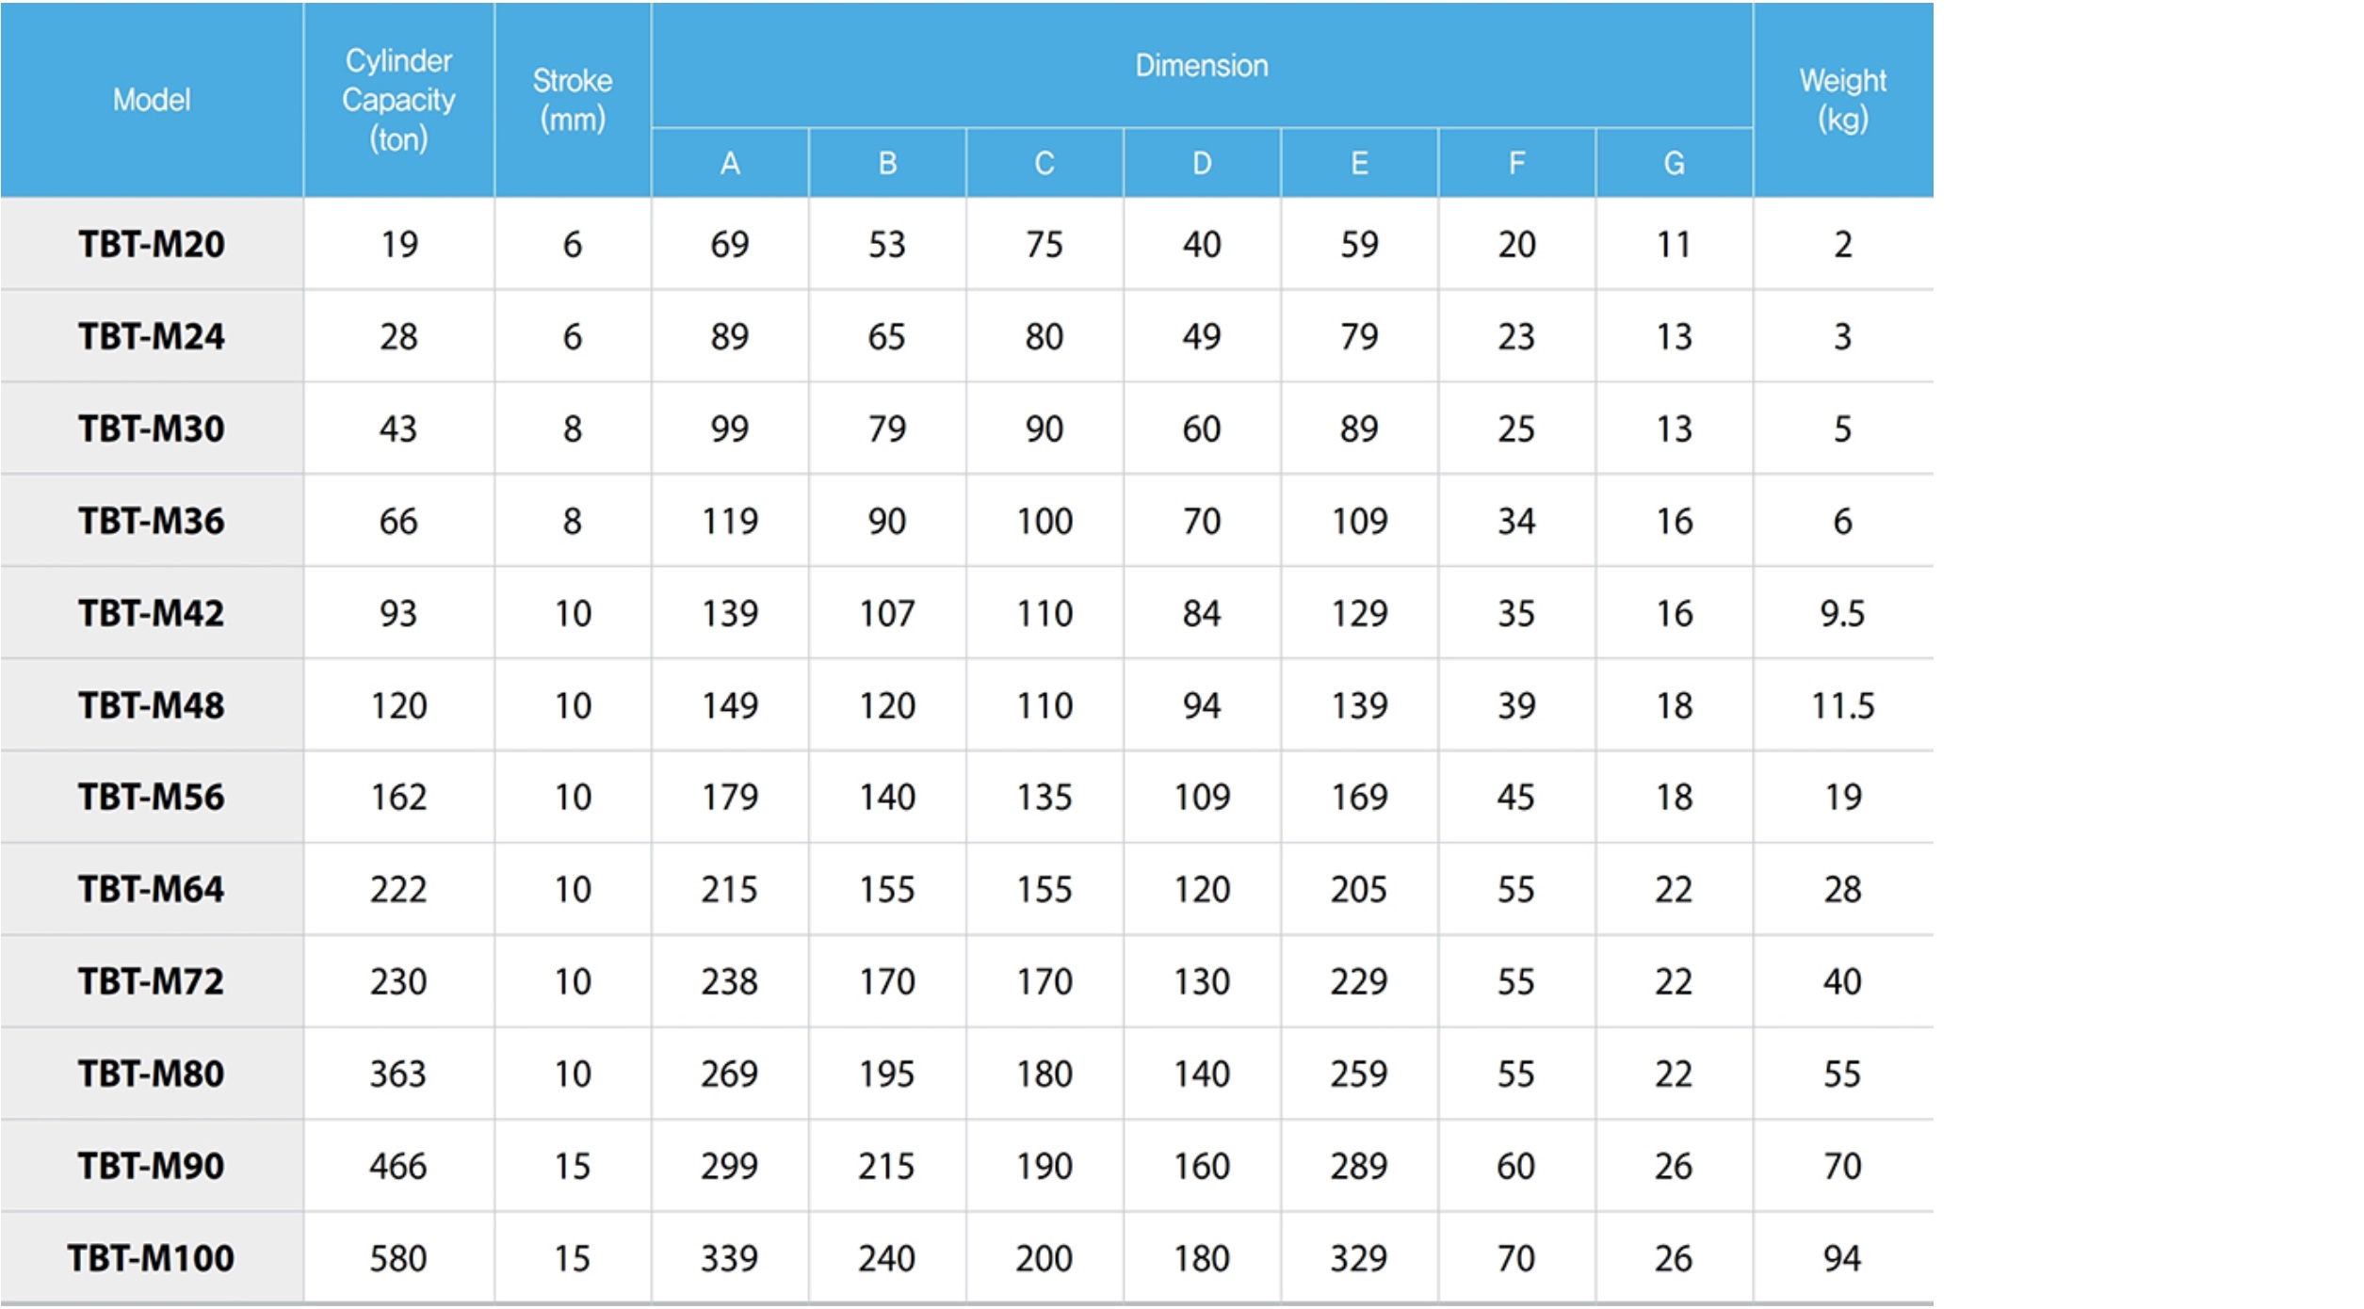Select dimension sub-header D
The width and height of the screenshot is (2364, 1309).
click(1202, 163)
